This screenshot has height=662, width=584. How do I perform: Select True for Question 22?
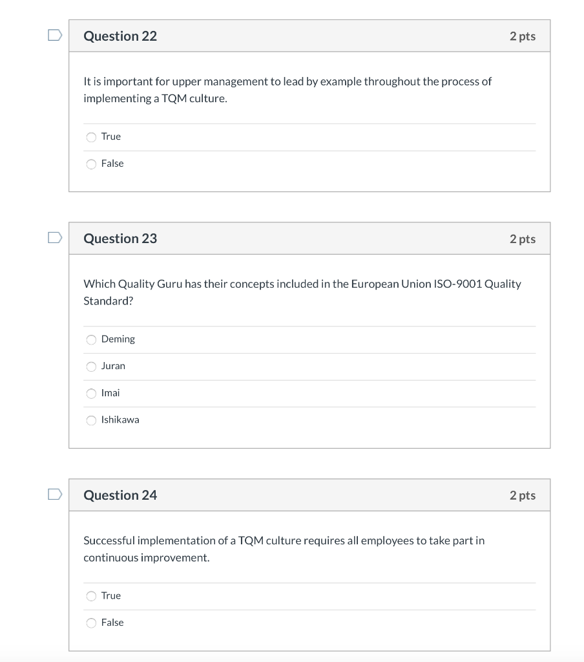91,136
